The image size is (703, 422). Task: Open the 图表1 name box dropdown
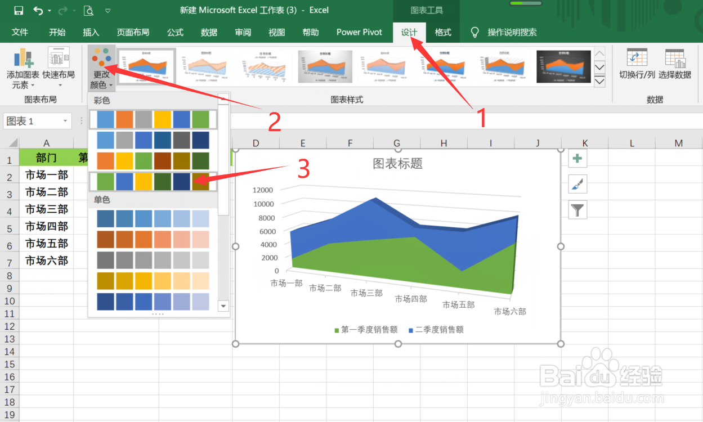pos(66,120)
